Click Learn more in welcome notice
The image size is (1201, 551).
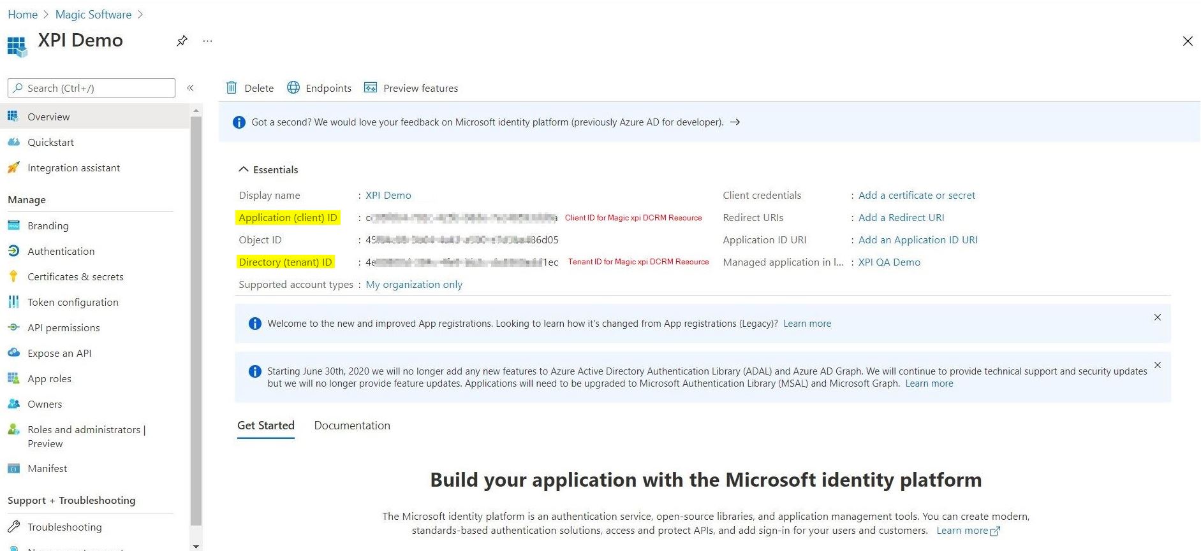pyautogui.click(x=807, y=324)
